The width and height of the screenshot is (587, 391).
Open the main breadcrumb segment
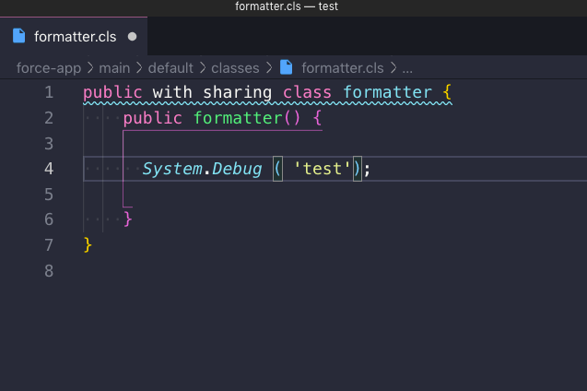coord(114,68)
